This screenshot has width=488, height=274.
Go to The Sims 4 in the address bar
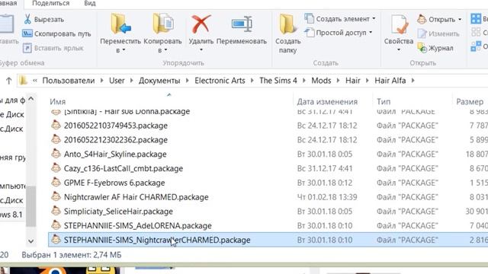278,81
